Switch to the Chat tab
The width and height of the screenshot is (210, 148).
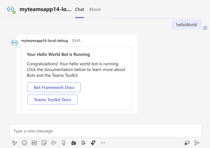(x=80, y=9)
